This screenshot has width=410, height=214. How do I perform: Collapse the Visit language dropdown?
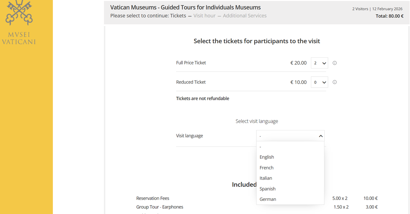[x=290, y=136]
